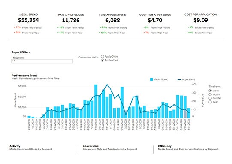Select the Apply Clicks conversion metric
Screen dimensions: 232x164
(102, 56)
